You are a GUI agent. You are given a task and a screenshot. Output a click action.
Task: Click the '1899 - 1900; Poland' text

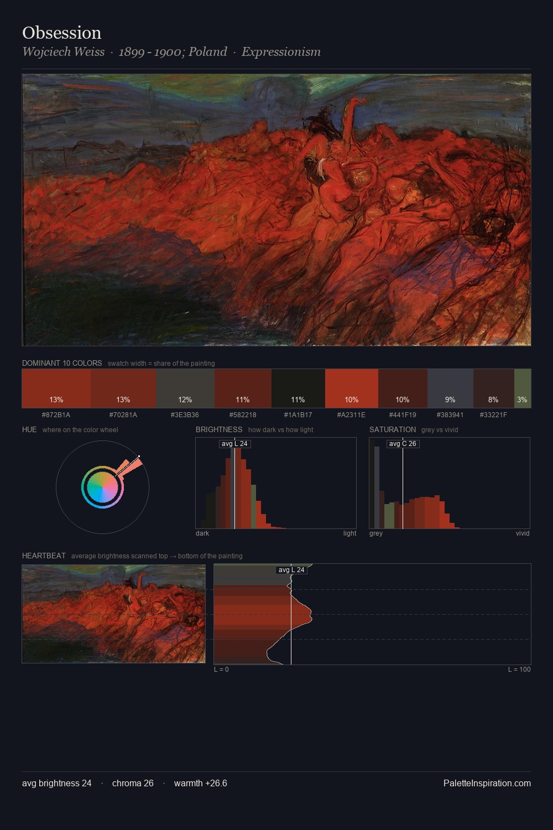click(173, 52)
